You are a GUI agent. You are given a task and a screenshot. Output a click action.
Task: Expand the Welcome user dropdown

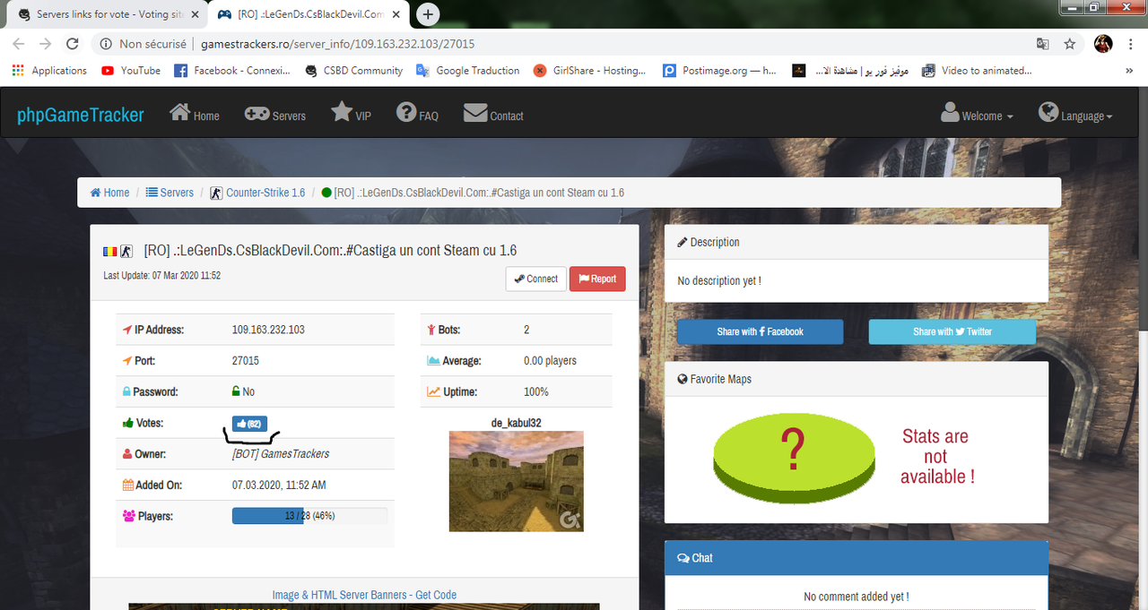[977, 114]
